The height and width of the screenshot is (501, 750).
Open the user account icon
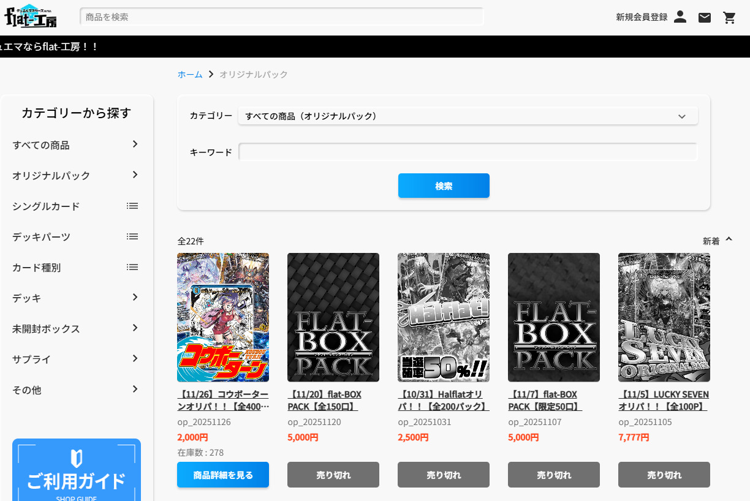click(680, 17)
